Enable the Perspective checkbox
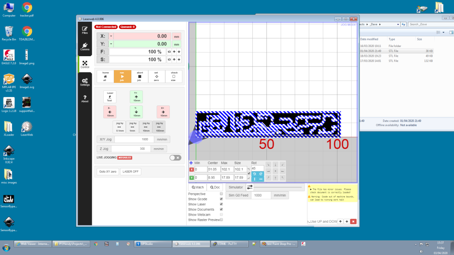 (222, 194)
